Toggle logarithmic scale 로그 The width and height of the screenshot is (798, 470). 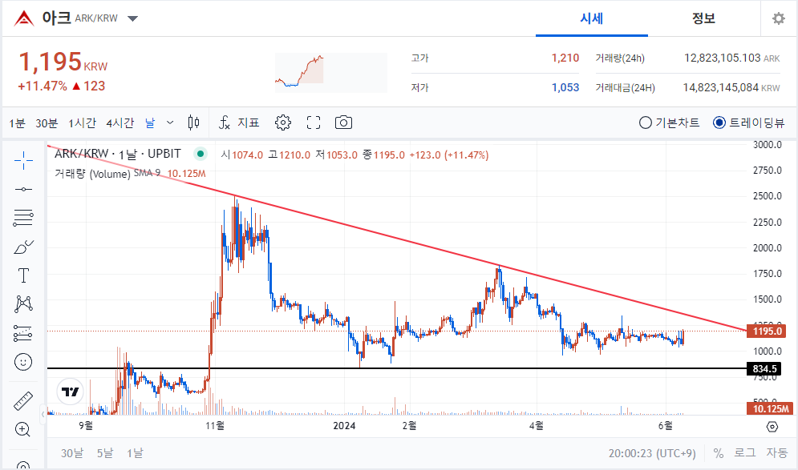[744, 452]
